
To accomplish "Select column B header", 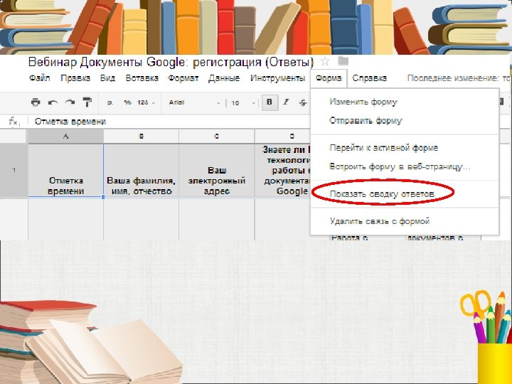I will pyautogui.click(x=142, y=136).
